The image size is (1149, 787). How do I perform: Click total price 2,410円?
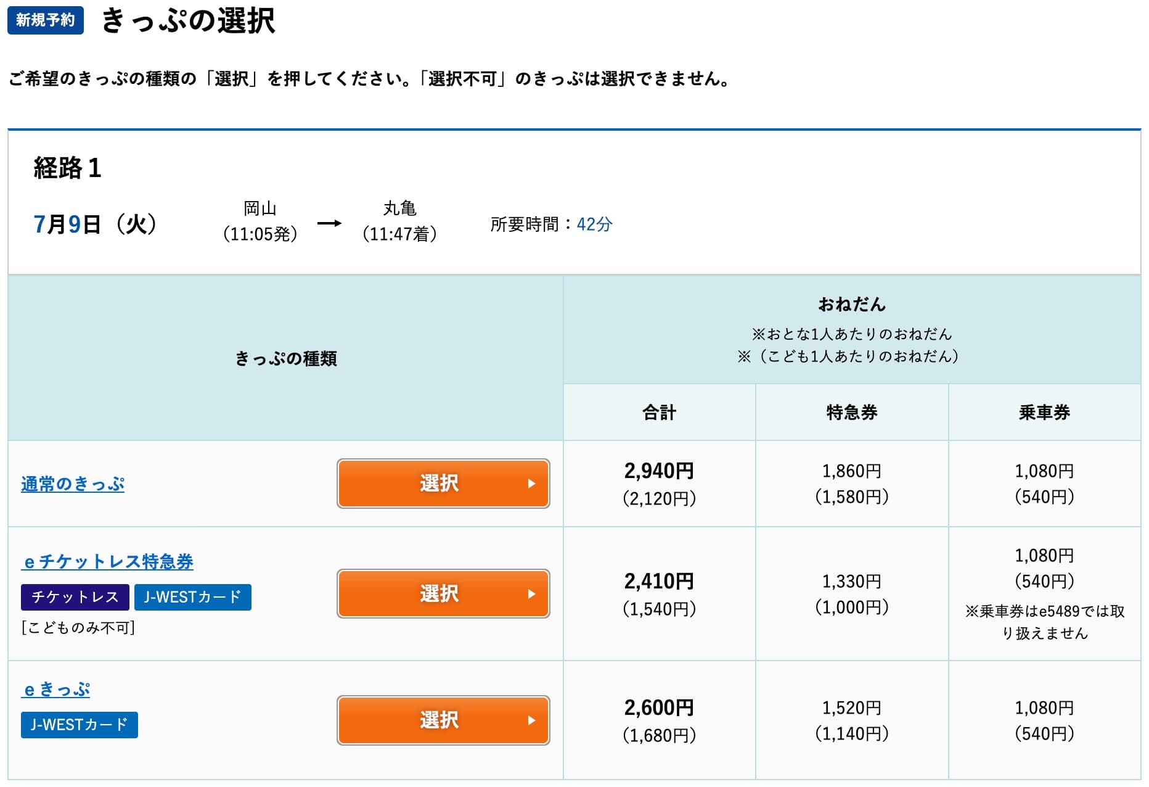(x=660, y=581)
